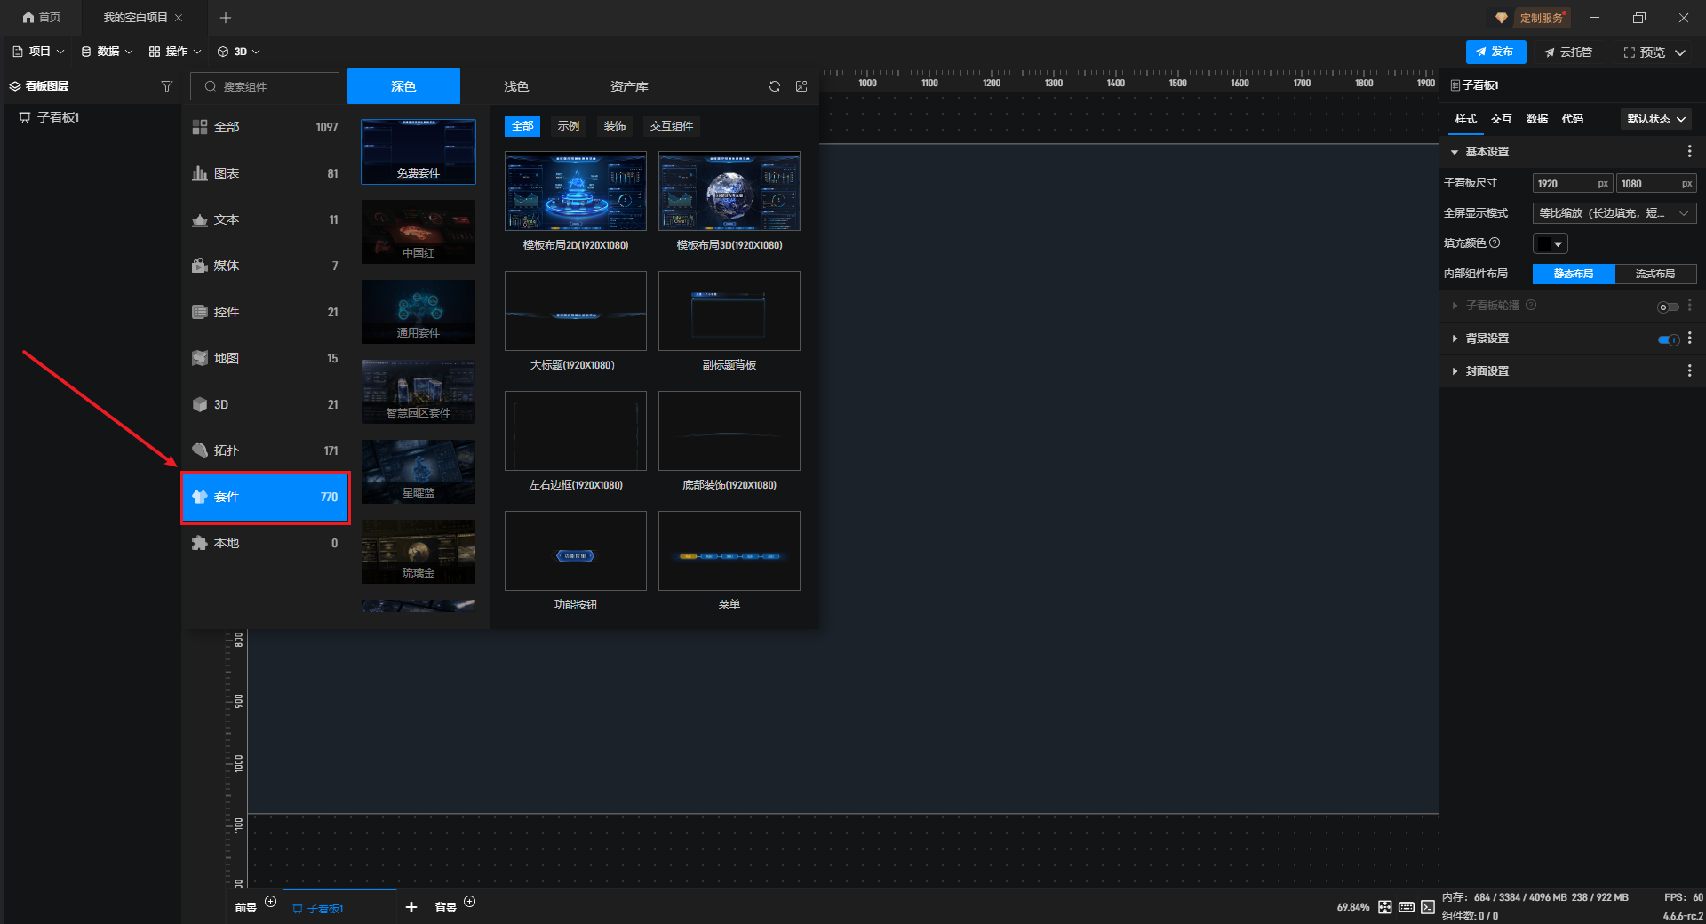1706x924 pixels.
Task: Click the 云托管 cloud hosting button
Action: coord(1568,52)
